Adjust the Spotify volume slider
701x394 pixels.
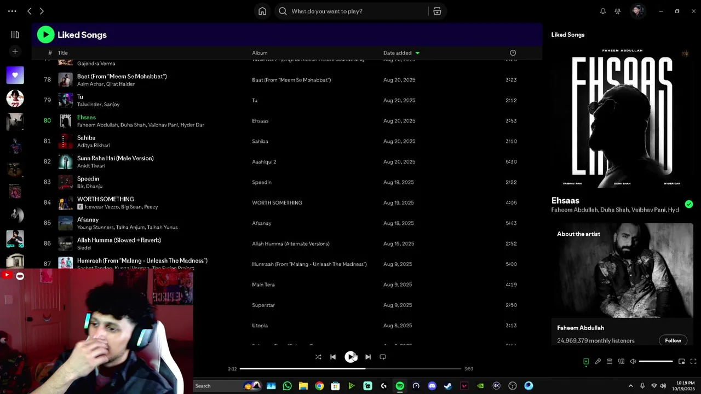(x=656, y=361)
